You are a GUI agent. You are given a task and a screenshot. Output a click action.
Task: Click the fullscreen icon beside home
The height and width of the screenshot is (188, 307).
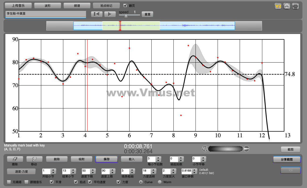click(x=295, y=6)
